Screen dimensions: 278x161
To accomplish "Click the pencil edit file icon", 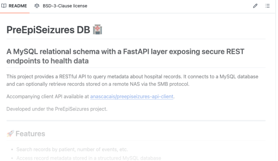I will click(x=255, y=6).
